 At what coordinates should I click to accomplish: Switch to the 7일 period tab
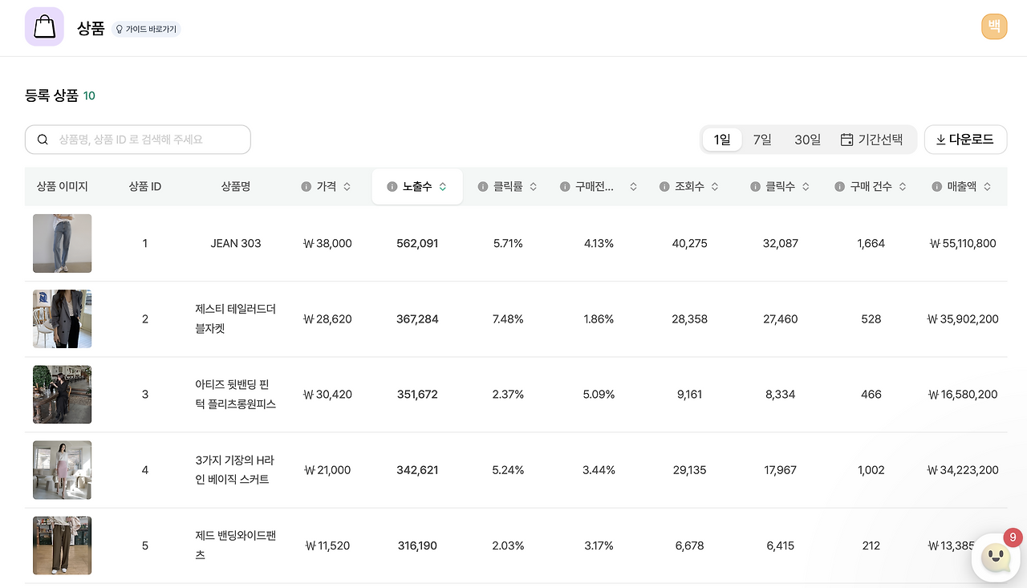761,139
